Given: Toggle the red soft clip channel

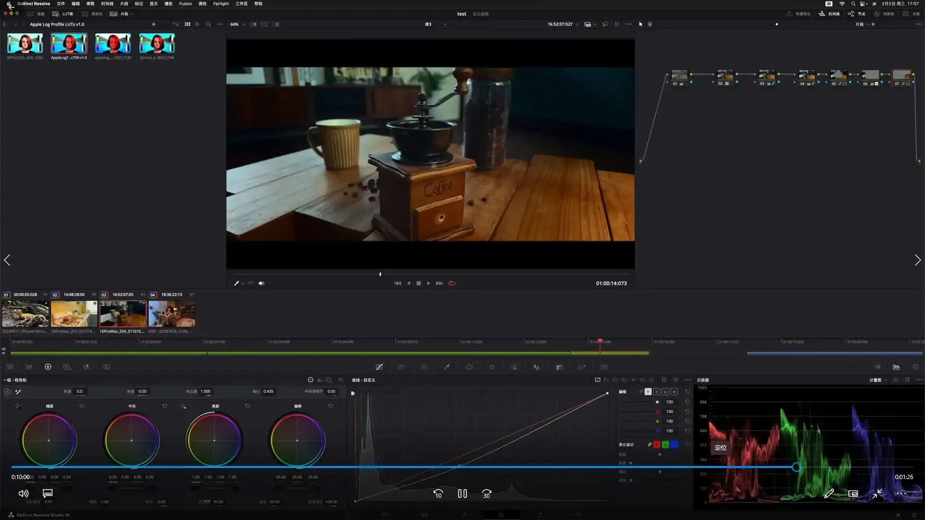Looking at the screenshot, I should point(657,445).
